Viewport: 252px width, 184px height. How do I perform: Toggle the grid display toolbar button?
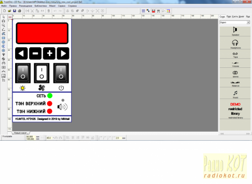pos(143,11)
